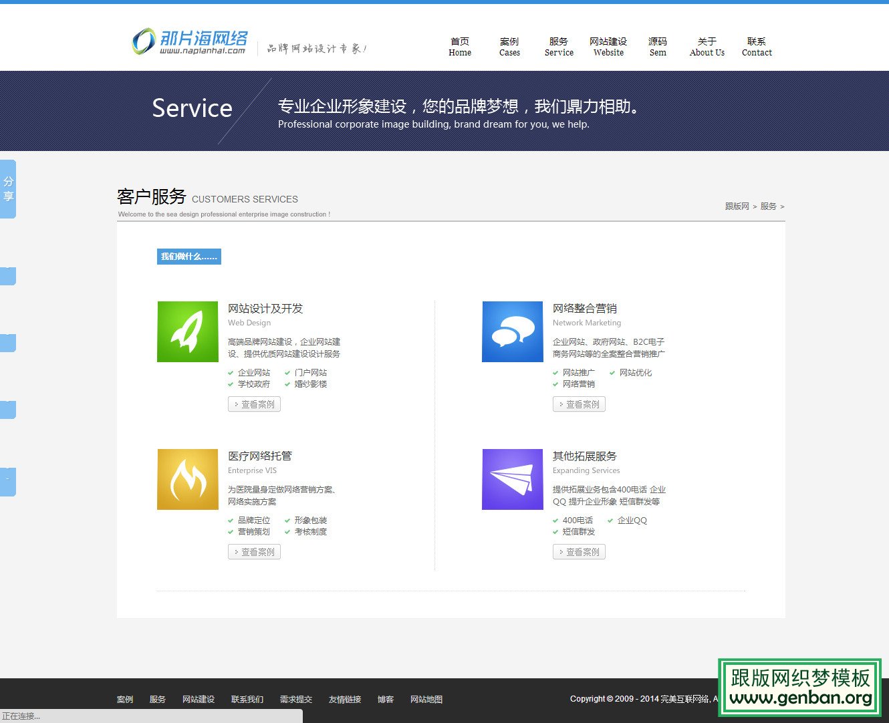Viewport: 889px width, 723px height.
Task: Click the chevron after 跟版网 in breadcrumb
Action: [755, 206]
